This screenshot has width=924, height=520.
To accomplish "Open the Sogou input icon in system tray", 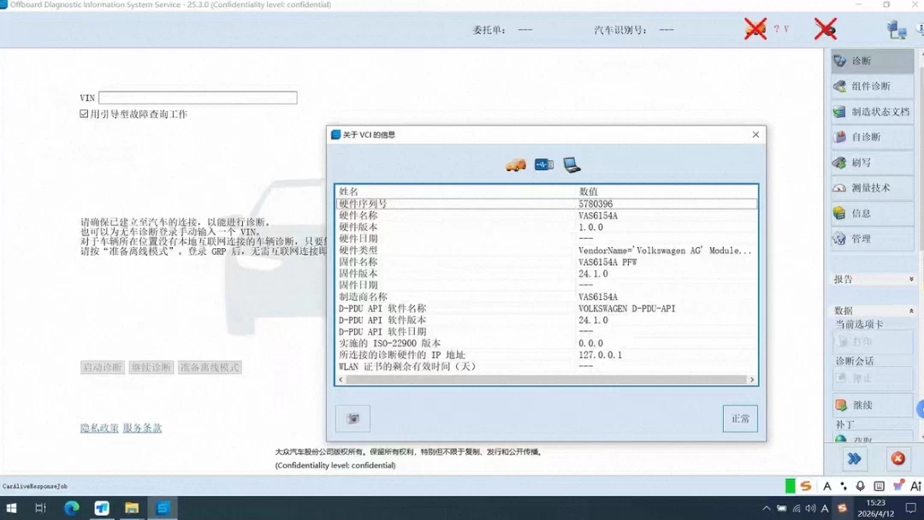I will point(805,485).
